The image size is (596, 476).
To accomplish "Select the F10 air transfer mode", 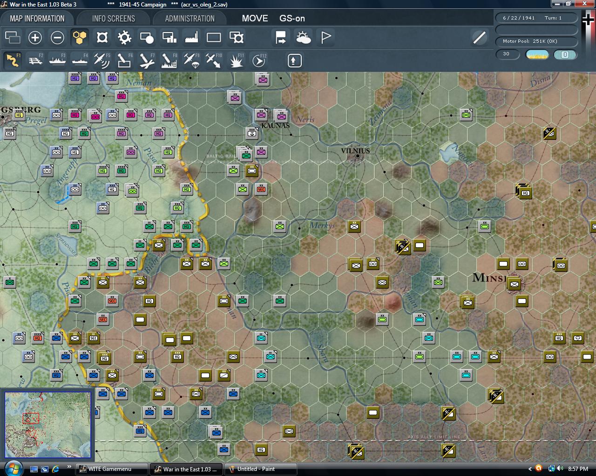I will coord(214,60).
